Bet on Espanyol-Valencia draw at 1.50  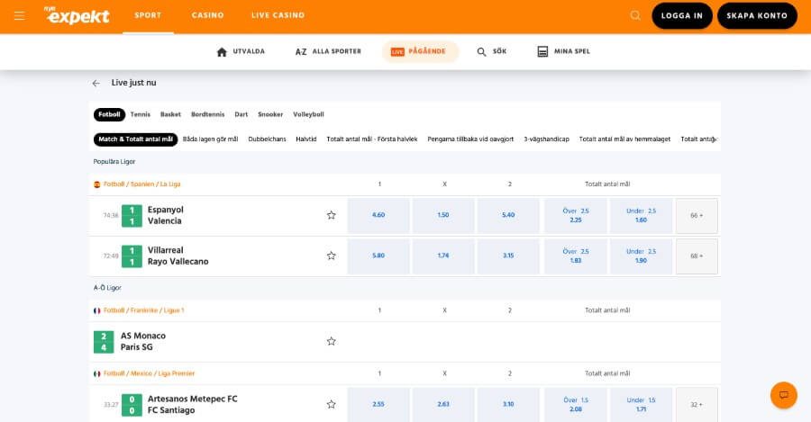point(443,215)
